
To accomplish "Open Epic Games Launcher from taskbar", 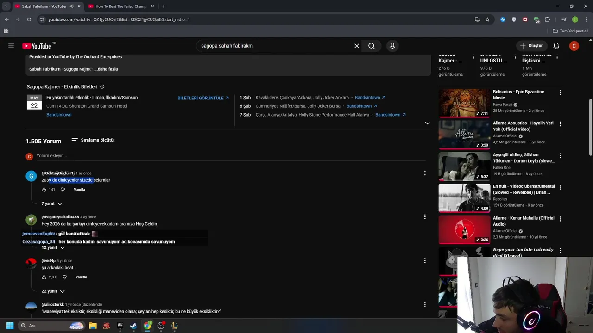I will point(120,326).
